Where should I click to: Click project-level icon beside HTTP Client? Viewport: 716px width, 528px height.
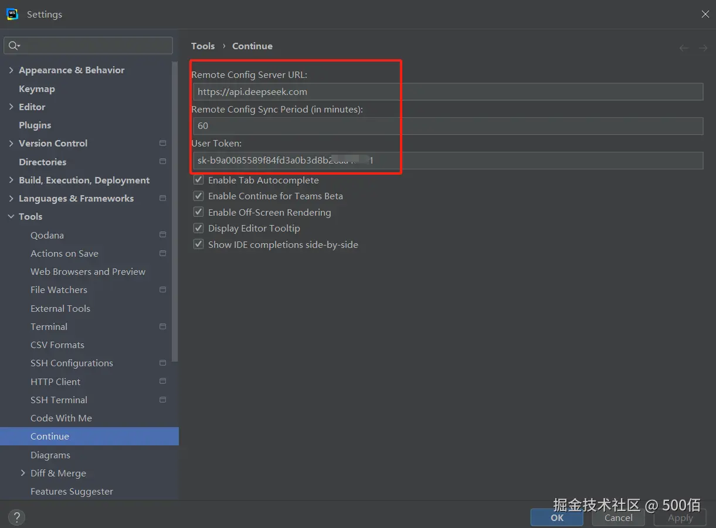coord(162,381)
